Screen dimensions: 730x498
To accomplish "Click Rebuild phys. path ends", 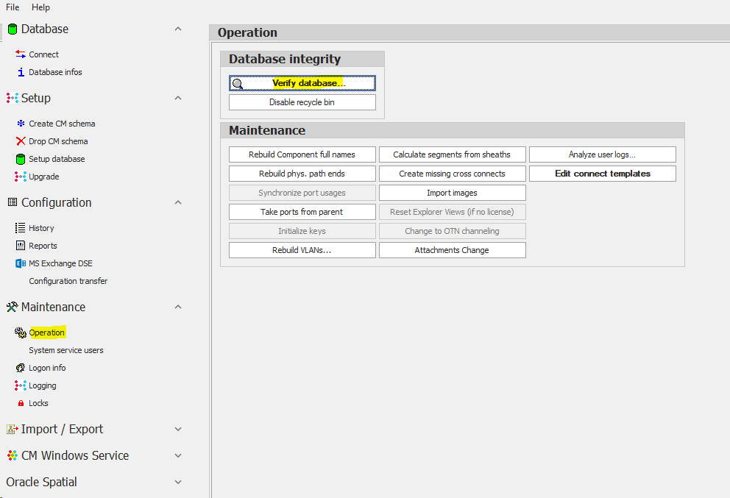I will (302, 174).
